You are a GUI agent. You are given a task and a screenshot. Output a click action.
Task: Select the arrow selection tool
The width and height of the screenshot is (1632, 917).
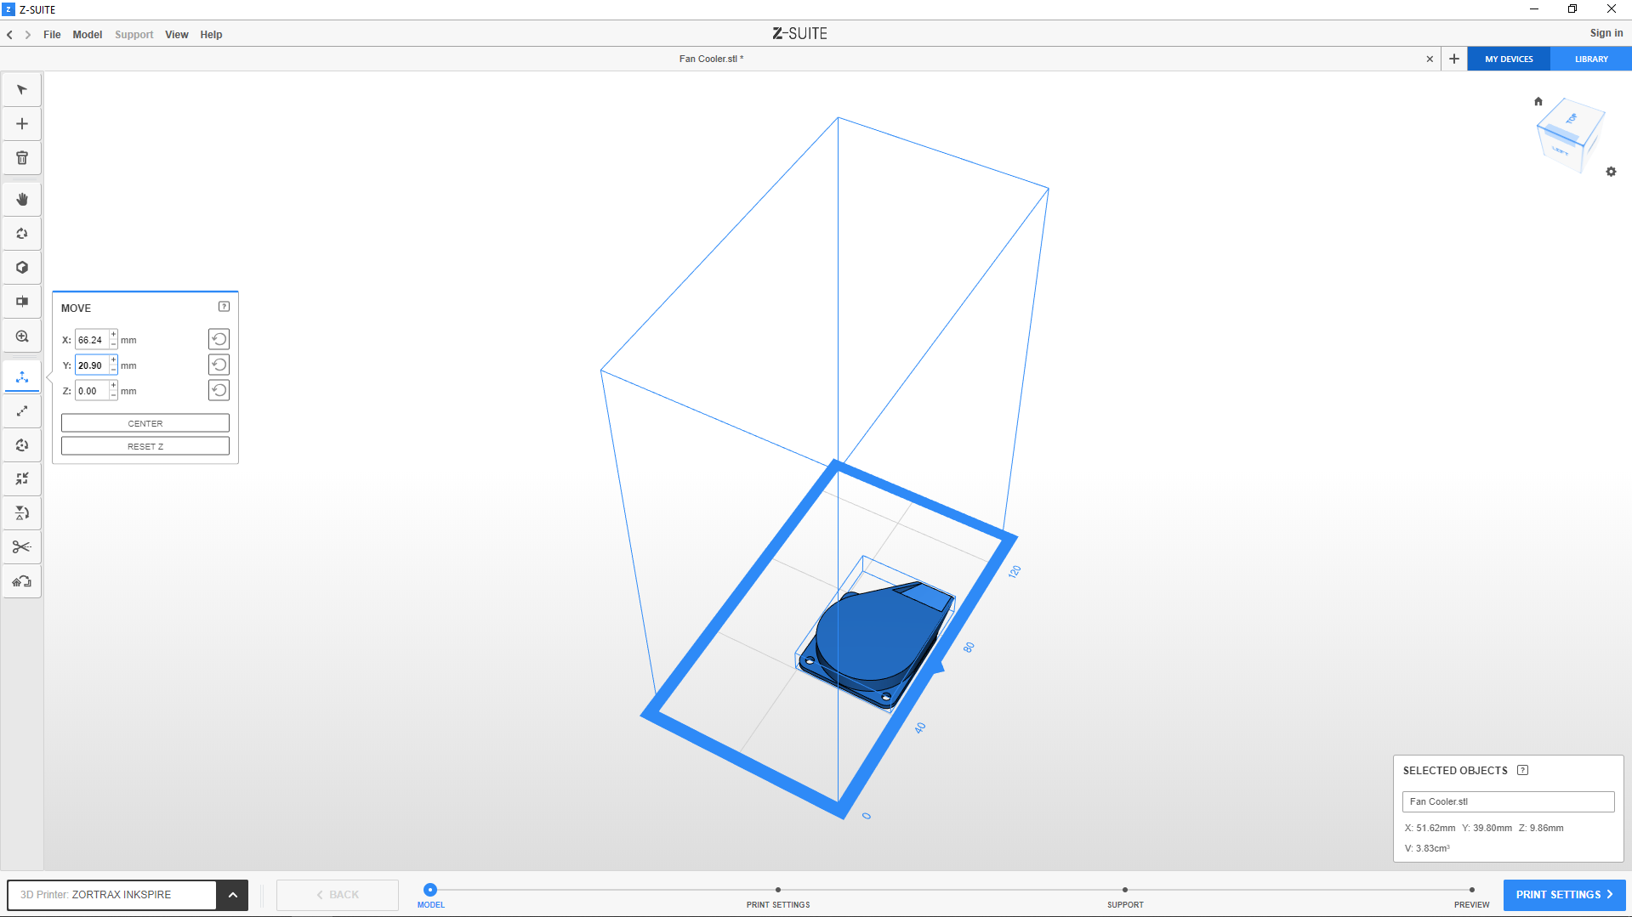(x=22, y=90)
